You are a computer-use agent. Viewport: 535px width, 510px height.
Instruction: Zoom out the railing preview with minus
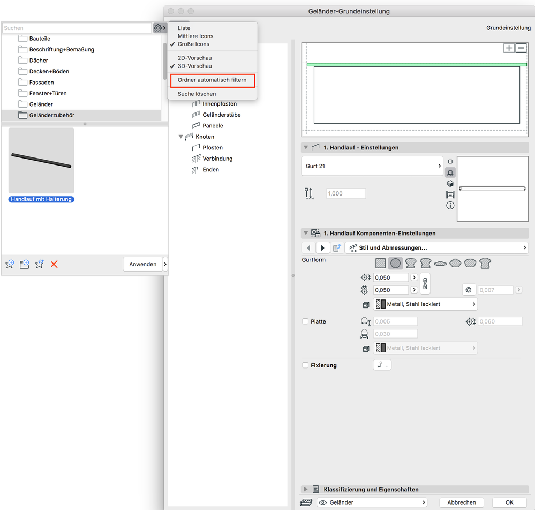pos(521,48)
